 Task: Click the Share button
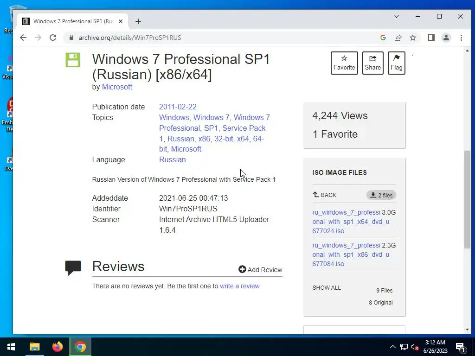(372, 63)
